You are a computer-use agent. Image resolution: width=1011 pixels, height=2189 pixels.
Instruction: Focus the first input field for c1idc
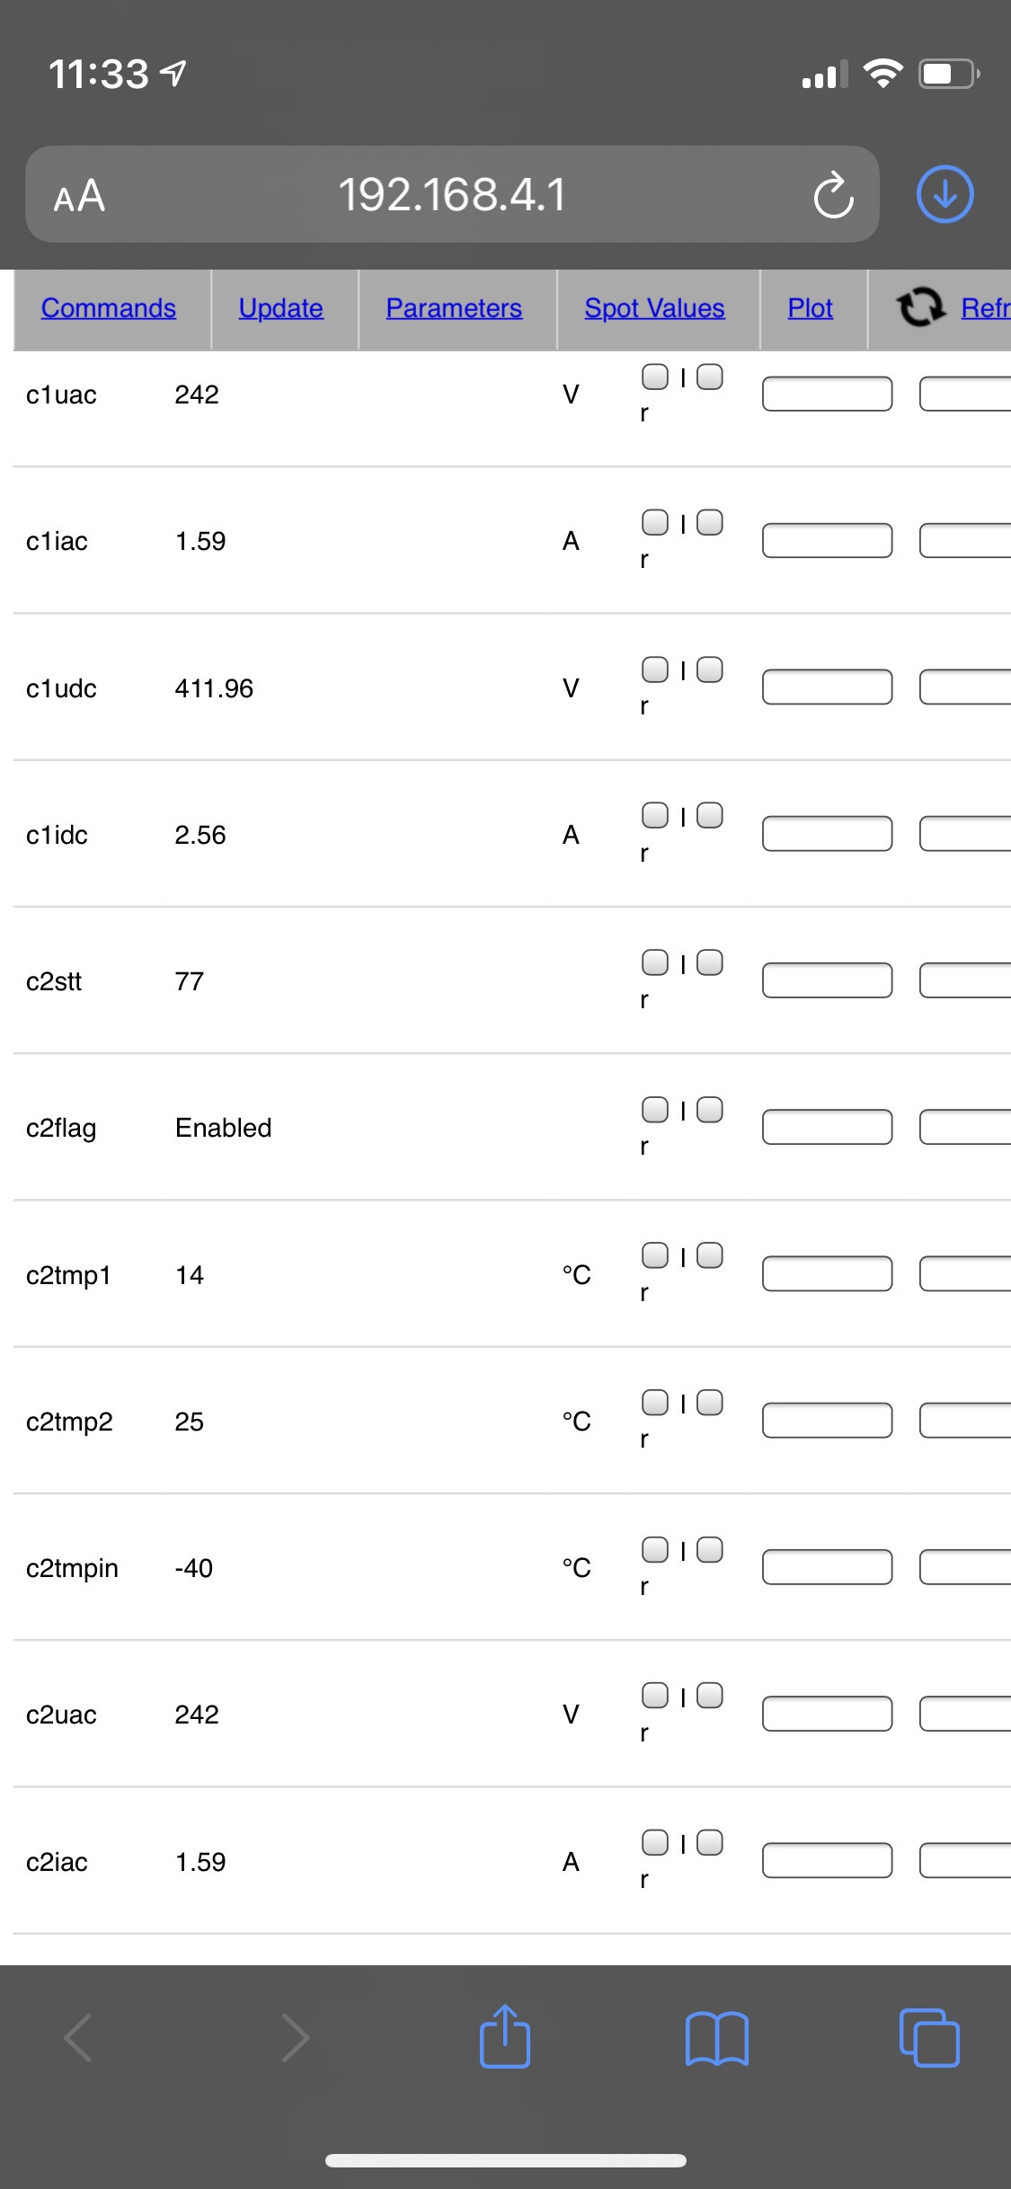(x=827, y=833)
